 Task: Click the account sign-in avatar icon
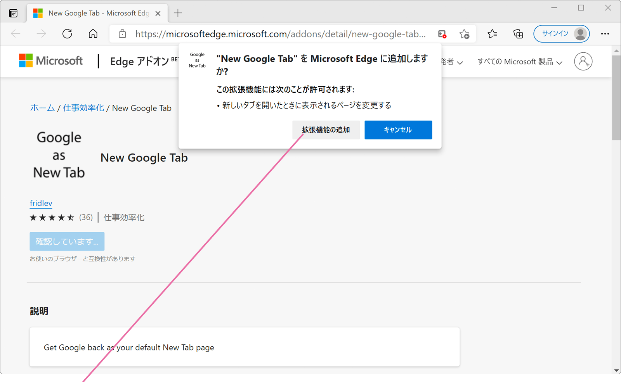click(583, 61)
